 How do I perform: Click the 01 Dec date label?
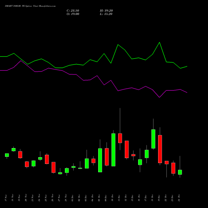(x=72, y=198)
